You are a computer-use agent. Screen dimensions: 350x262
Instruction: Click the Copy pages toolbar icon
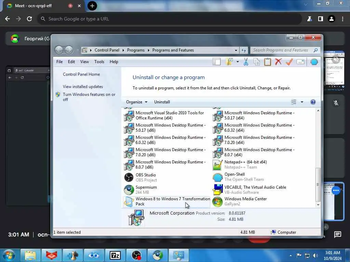(x=256, y=62)
